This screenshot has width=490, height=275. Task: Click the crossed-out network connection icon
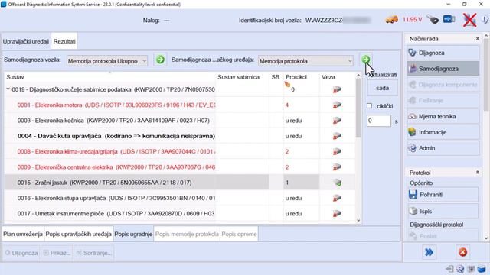point(469,20)
